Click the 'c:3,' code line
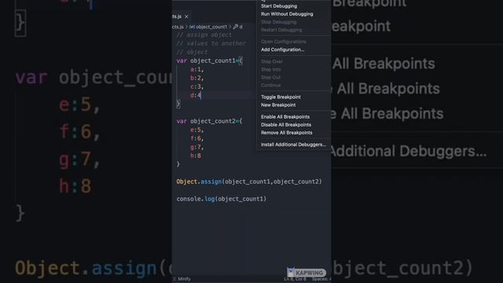 (196, 86)
